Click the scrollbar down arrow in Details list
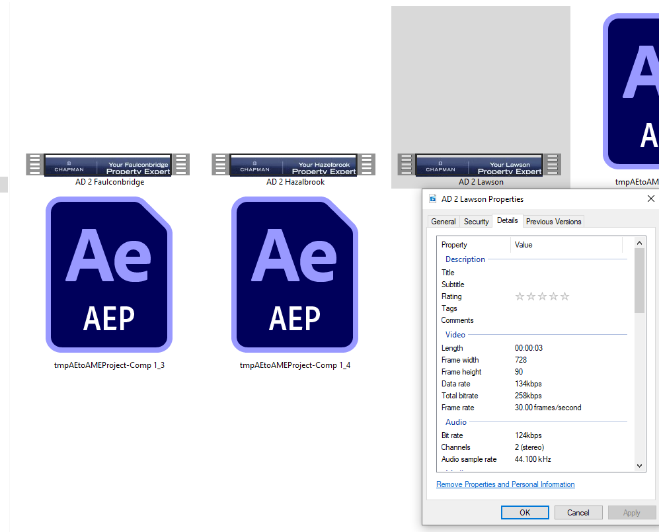 tap(639, 466)
